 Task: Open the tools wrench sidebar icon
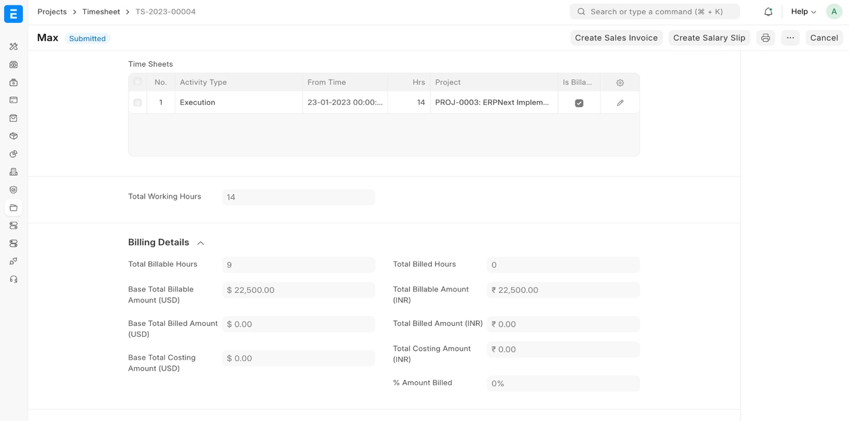13,47
